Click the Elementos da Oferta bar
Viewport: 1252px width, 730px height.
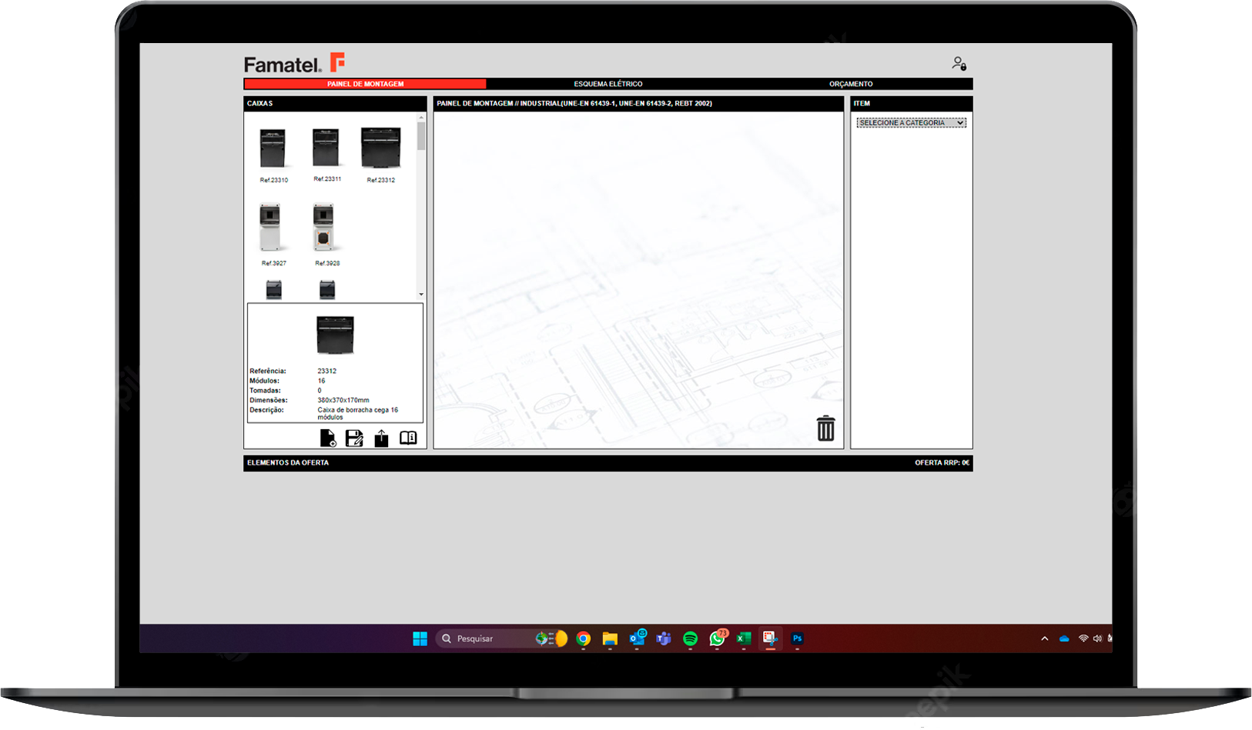[x=288, y=463]
